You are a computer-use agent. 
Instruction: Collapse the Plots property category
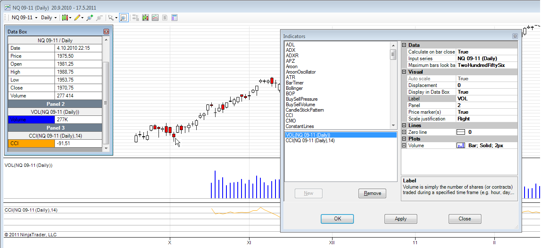[404, 139]
